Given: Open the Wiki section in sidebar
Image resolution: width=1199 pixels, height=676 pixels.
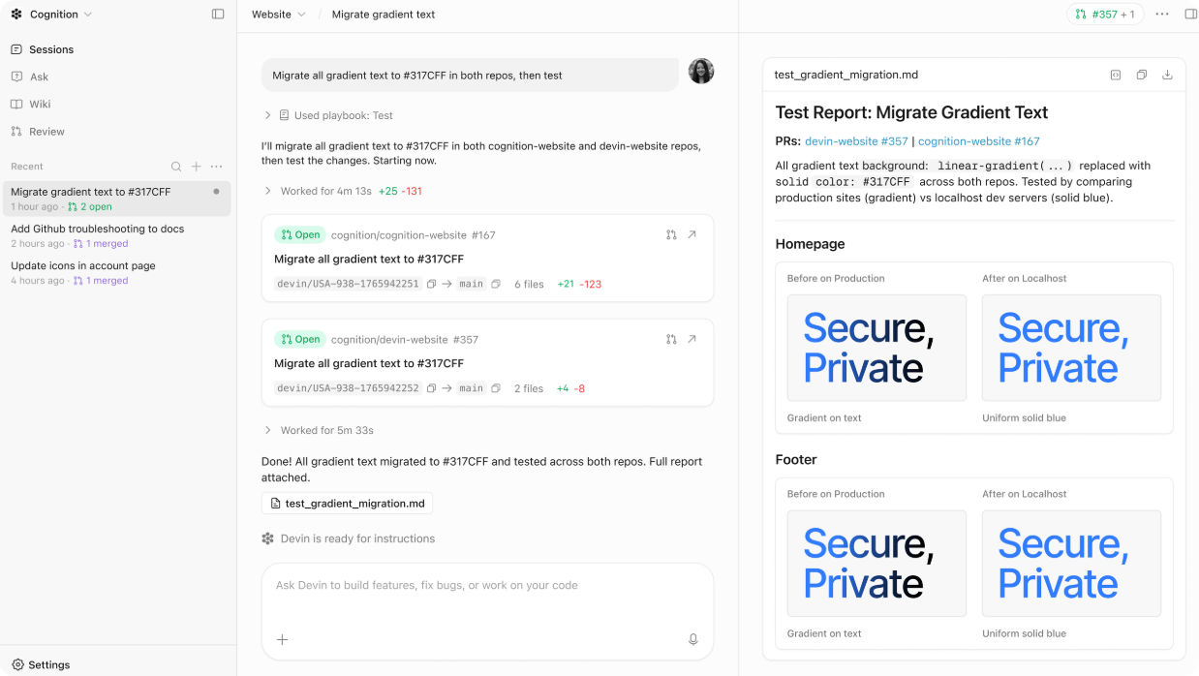Looking at the screenshot, I should pos(40,104).
